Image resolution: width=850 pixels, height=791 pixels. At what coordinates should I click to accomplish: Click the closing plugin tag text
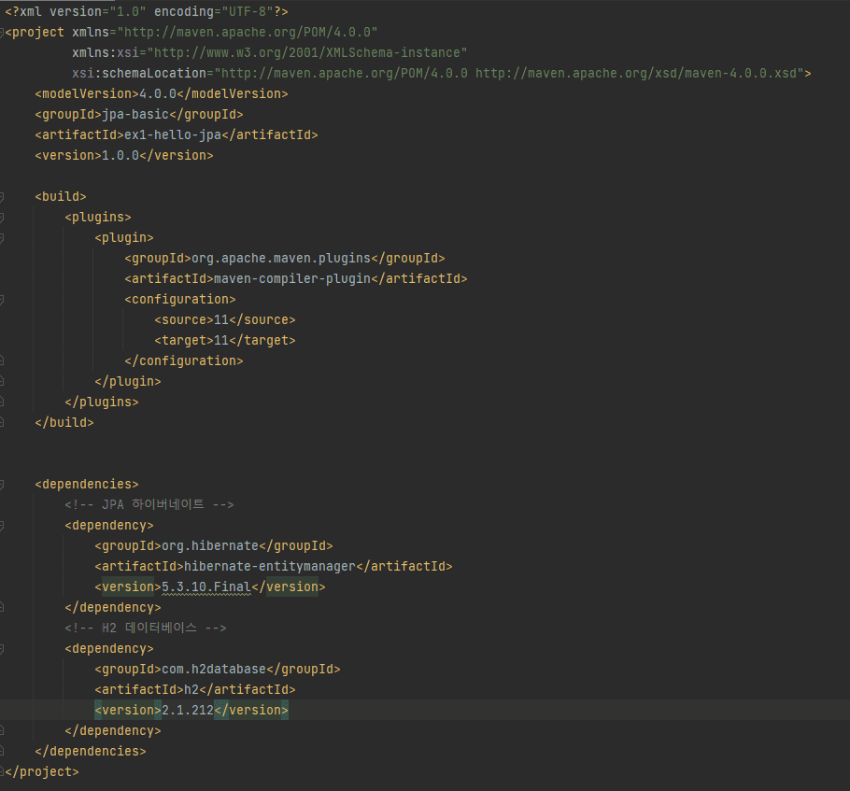(x=128, y=382)
